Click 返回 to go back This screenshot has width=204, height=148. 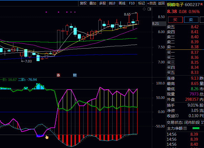pyautogui.click(x=161, y=3)
